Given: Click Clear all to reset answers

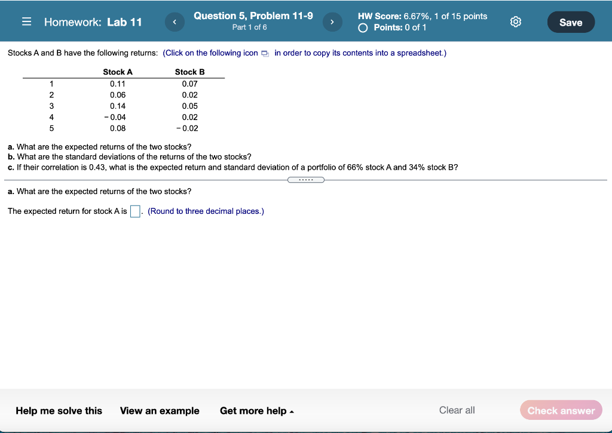Looking at the screenshot, I should (457, 410).
